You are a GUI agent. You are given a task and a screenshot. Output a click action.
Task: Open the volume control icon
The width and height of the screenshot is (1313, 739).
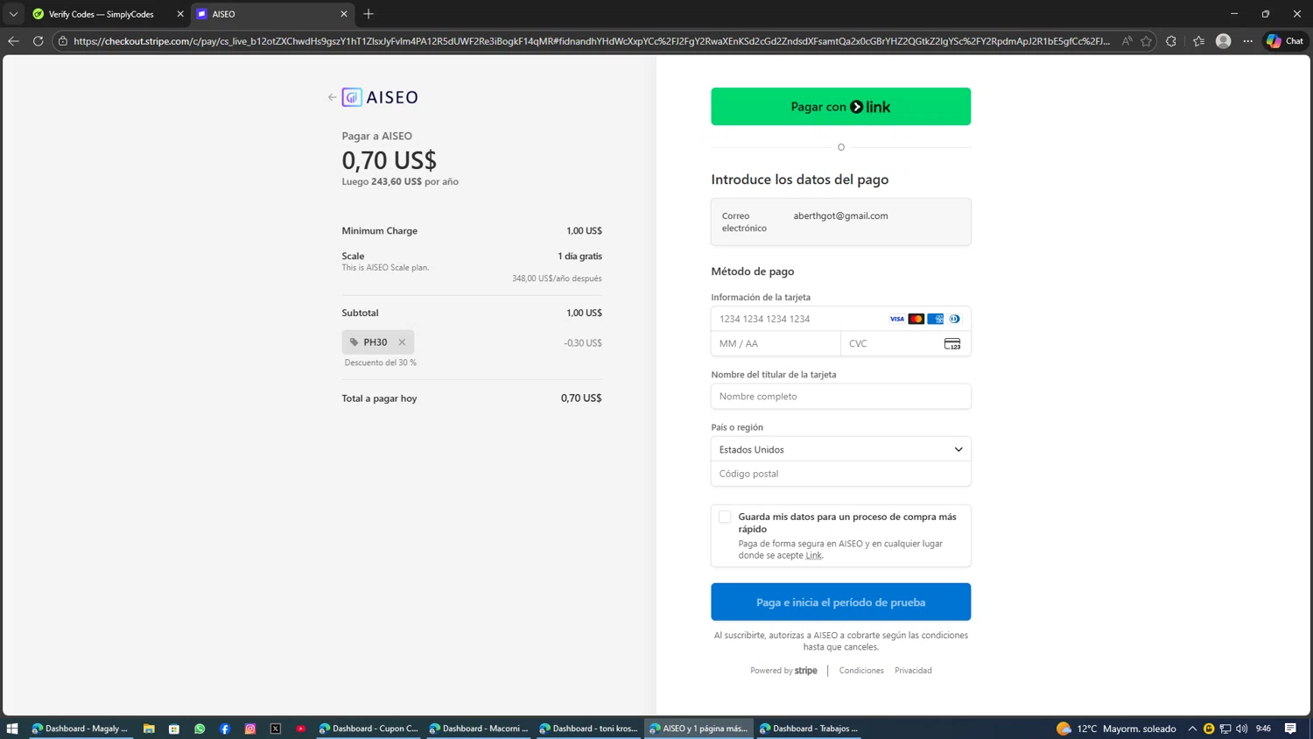click(1242, 728)
